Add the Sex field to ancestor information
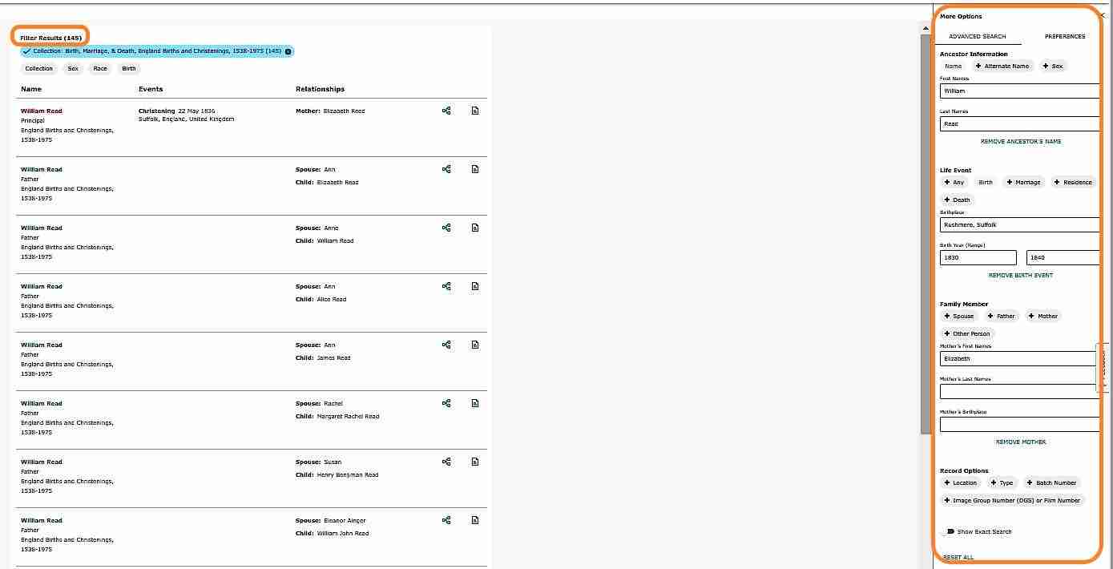Viewport: 1113px width, 569px height. 1053,66
